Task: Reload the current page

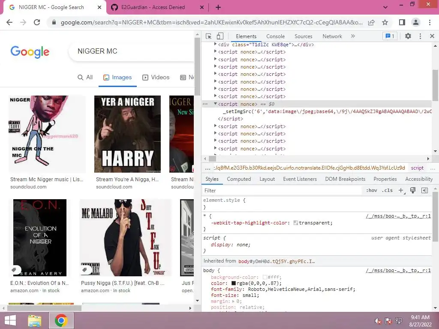Action: (x=37, y=22)
